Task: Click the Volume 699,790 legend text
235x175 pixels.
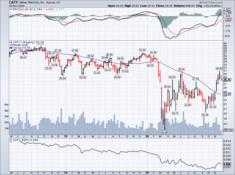Action: point(21,48)
